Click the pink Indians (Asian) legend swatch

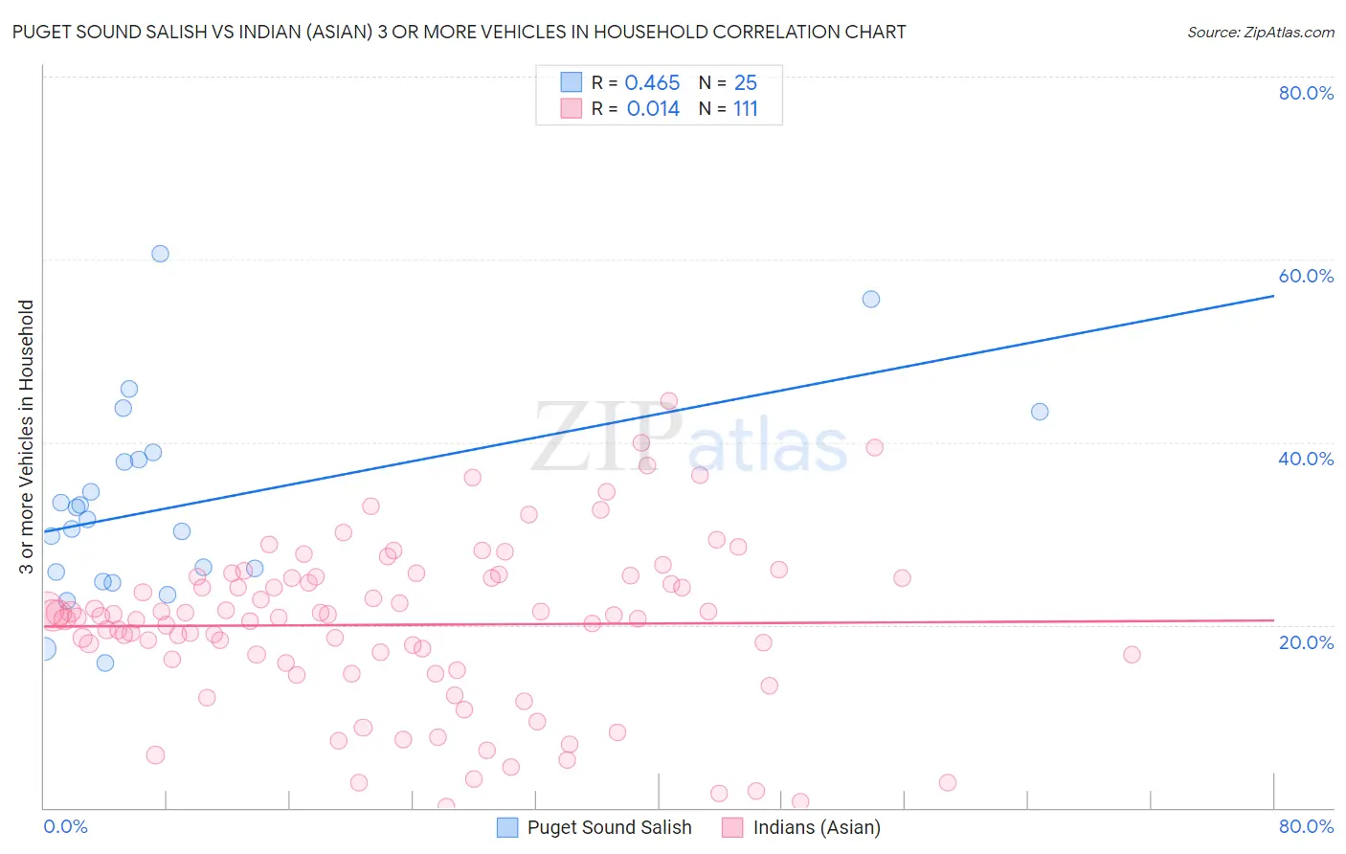733,827
